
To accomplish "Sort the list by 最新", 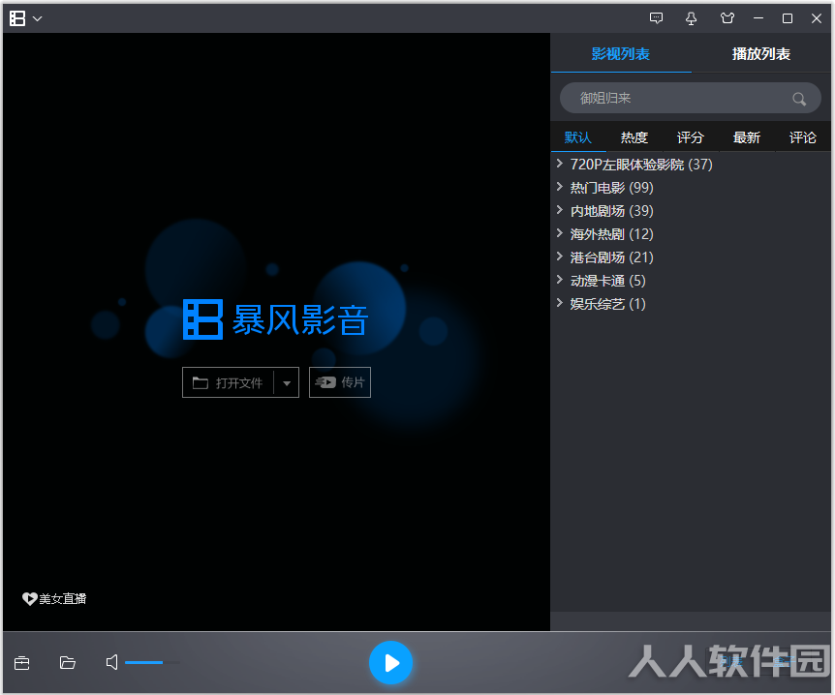I will click(x=747, y=137).
